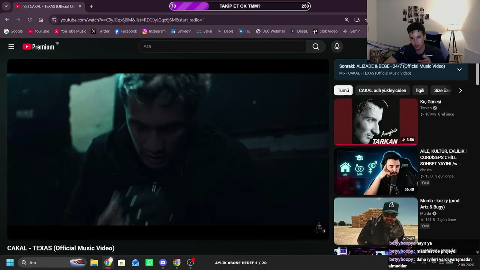The height and width of the screenshot is (270, 480).
Task: Click the "CAKAL - TEXAS (Official Music Video)" title
Action: [61, 248]
